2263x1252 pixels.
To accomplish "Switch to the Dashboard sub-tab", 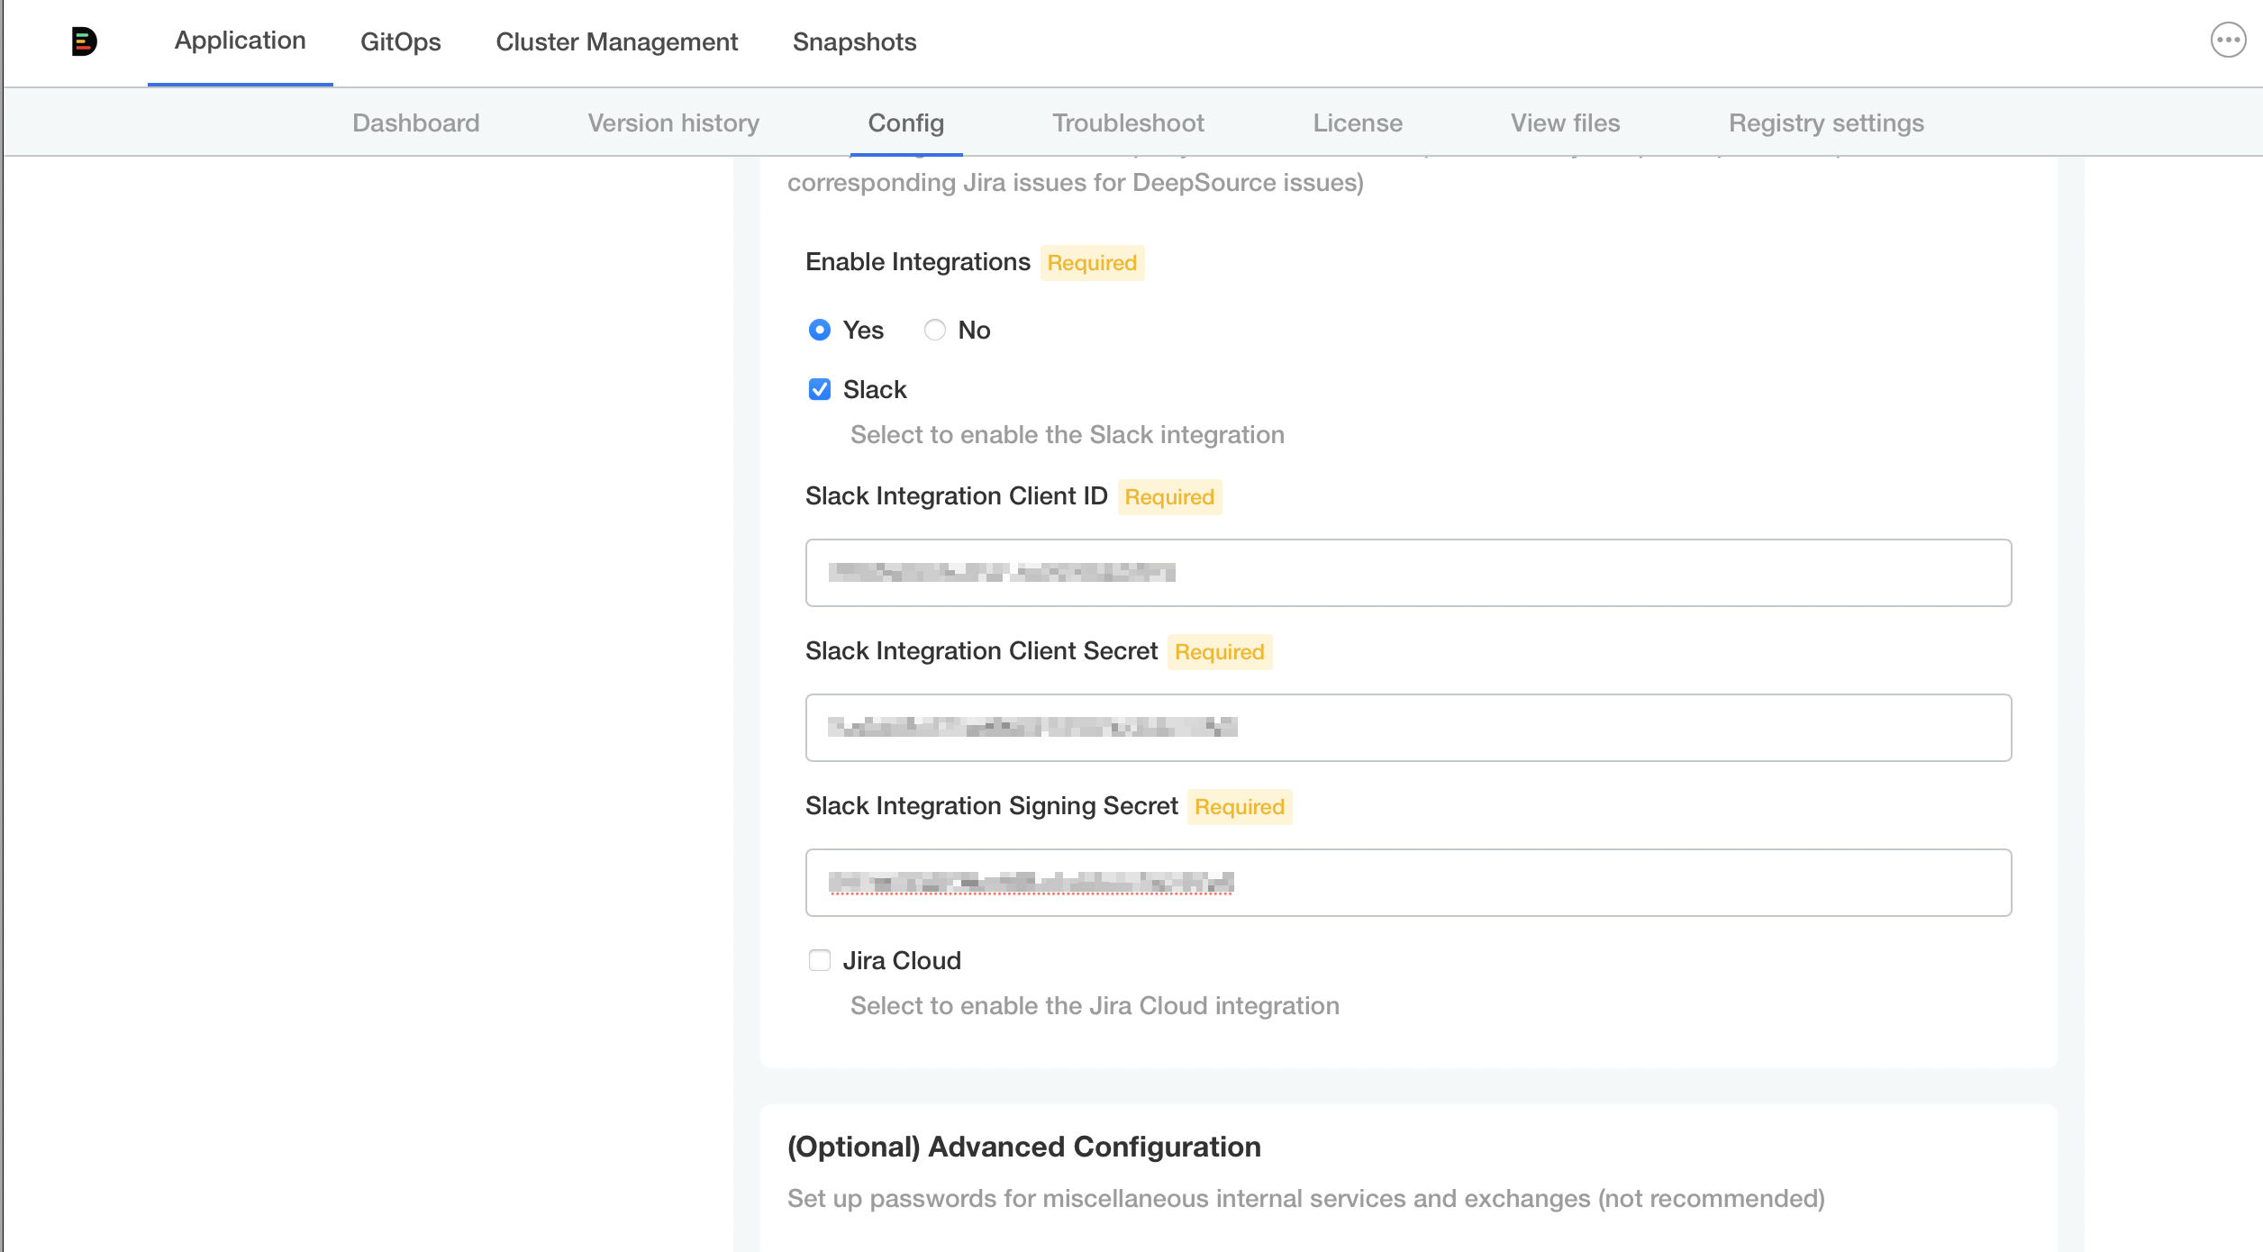I will [x=416, y=122].
